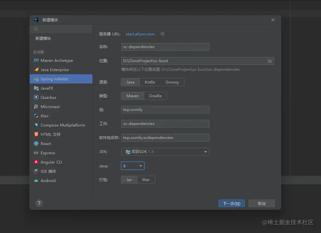Screen dimensions: 321x233
Task: Select 新建模块 in the left panel
Action: tap(43, 38)
